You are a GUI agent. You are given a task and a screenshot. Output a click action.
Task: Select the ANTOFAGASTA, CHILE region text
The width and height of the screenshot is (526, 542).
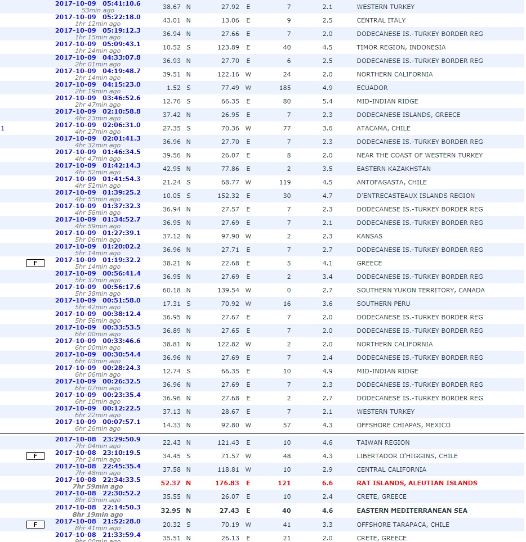tap(391, 182)
